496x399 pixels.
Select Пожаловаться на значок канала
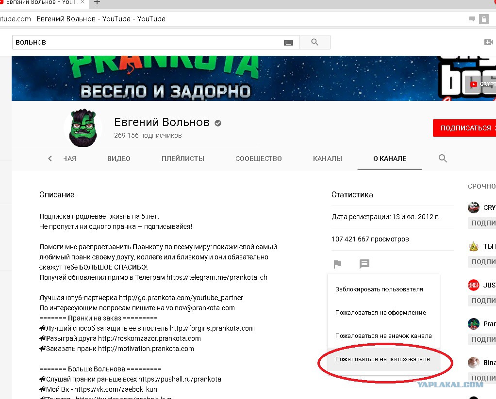[x=383, y=336]
